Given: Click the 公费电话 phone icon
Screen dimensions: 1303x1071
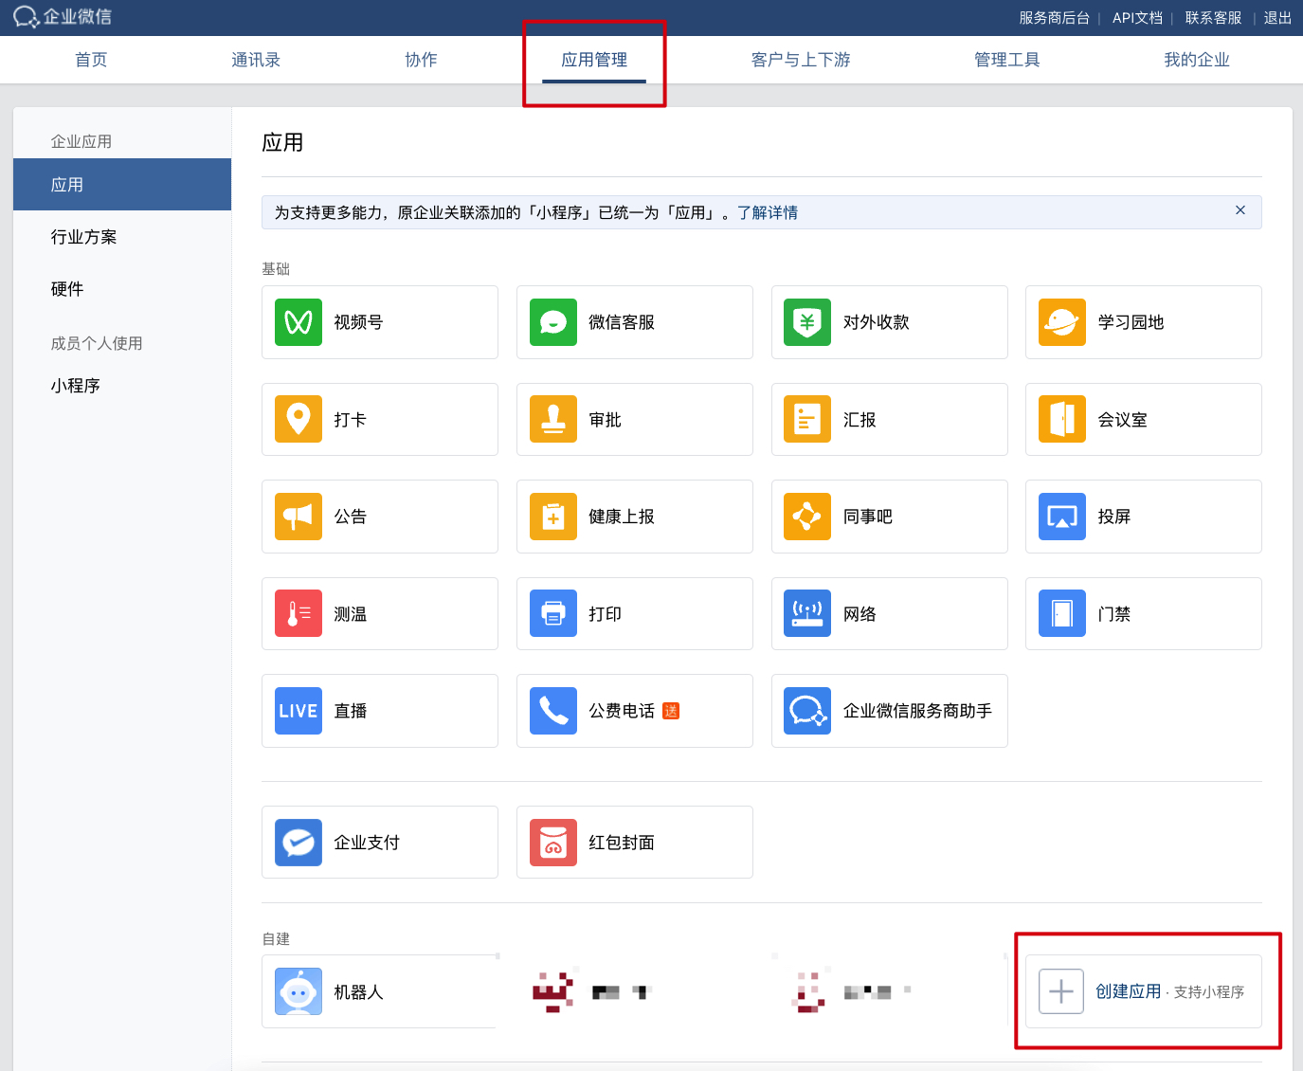Looking at the screenshot, I should (553, 711).
